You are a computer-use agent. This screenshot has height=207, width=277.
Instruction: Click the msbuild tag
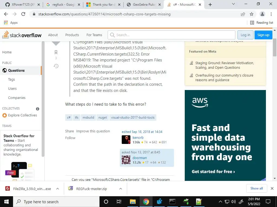pyautogui.click(x=88, y=118)
